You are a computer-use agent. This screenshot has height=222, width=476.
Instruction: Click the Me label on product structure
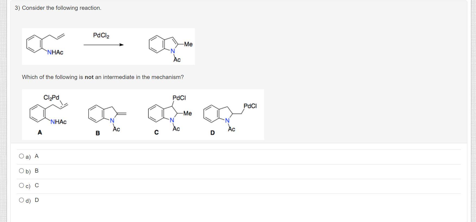pos(188,44)
